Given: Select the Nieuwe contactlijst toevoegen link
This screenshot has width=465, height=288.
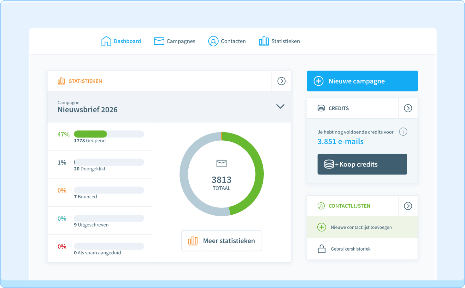Looking at the screenshot, I should point(361,227).
